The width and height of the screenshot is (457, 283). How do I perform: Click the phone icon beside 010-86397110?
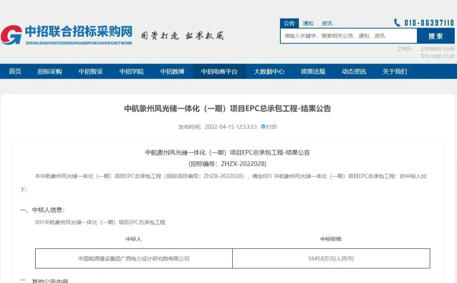[x=397, y=22]
